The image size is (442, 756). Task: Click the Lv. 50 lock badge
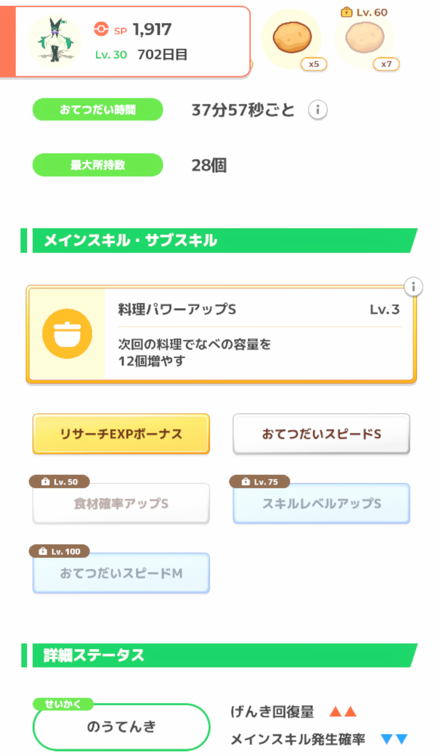pos(59,482)
